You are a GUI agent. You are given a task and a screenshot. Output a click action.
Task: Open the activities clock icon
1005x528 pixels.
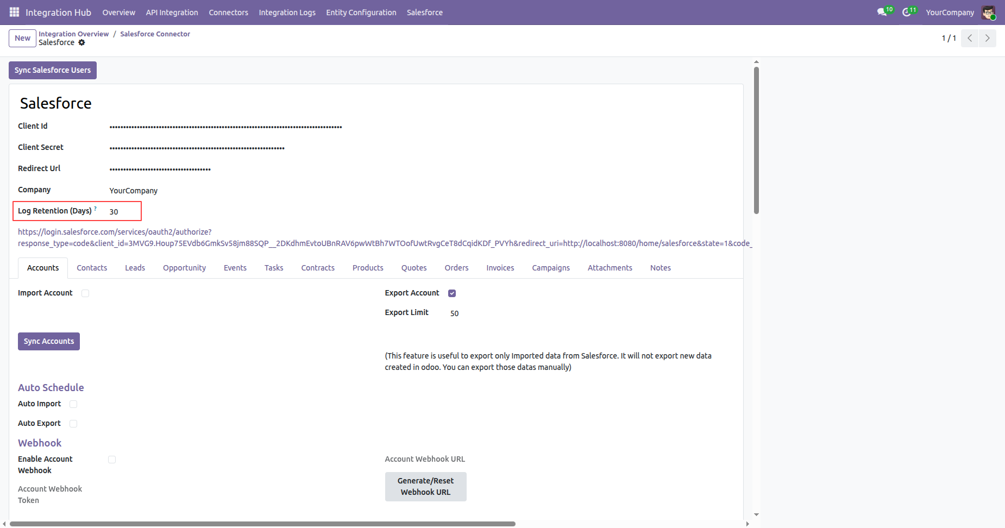tap(906, 12)
